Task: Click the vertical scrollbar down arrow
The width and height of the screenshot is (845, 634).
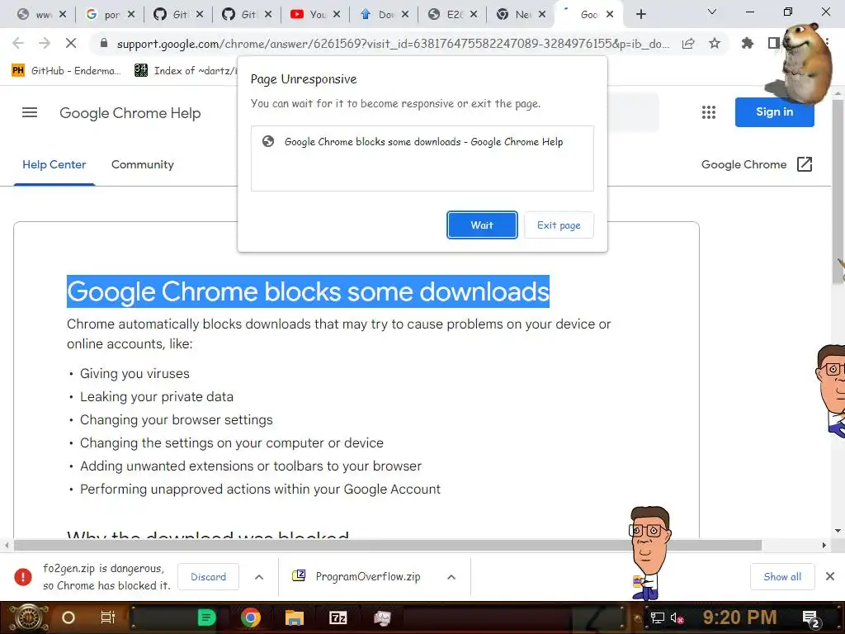Action: pos(838,531)
